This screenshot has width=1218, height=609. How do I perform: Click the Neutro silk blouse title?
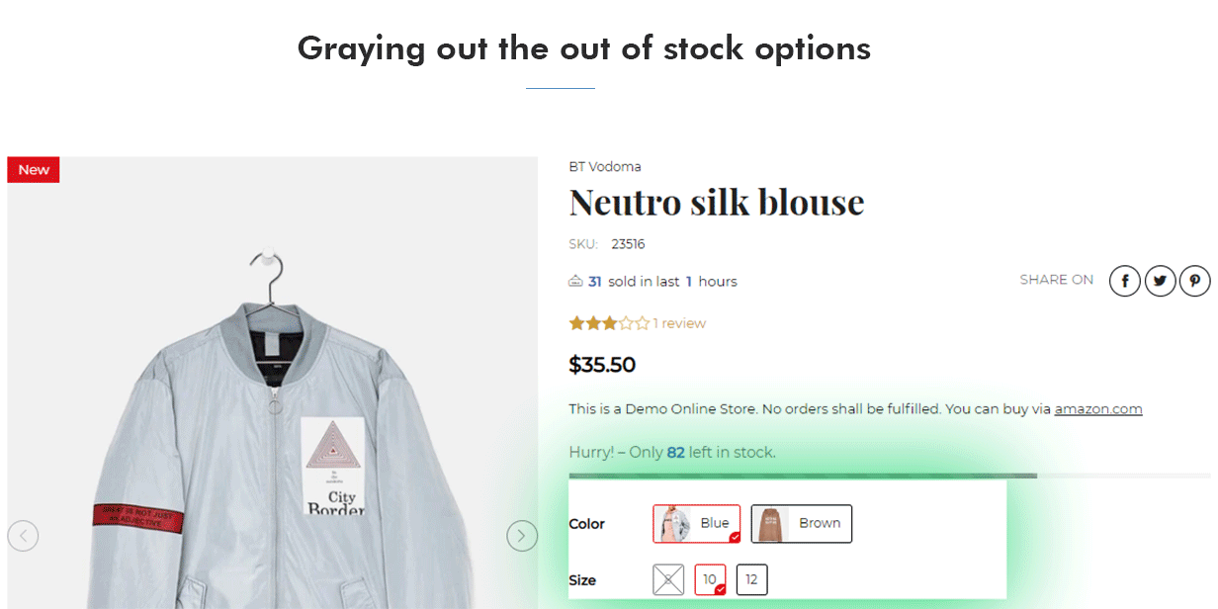point(717,203)
